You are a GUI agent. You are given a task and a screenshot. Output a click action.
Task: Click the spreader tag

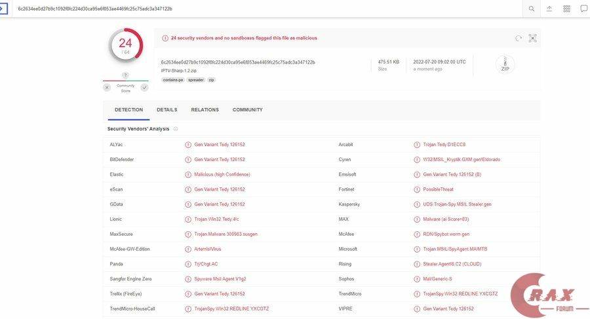tap(196, 80)
